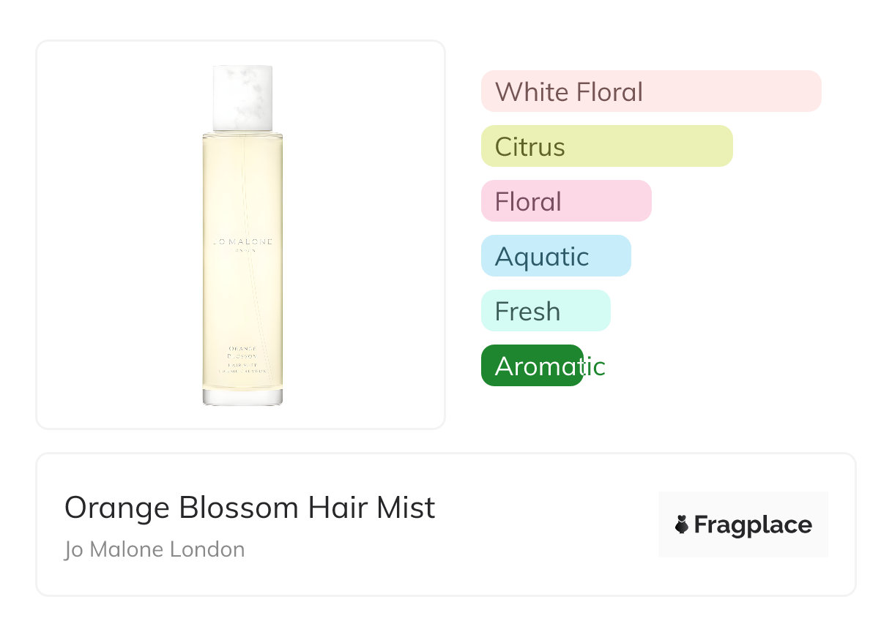The height and width of the screenshot is (632, 892).
Task: Visit the Jo Malone London brand link
Action: 155,549
